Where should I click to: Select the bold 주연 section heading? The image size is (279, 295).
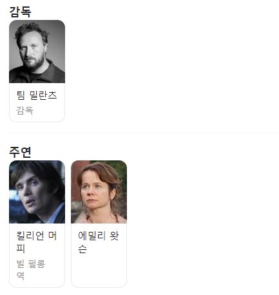(21, 152)
